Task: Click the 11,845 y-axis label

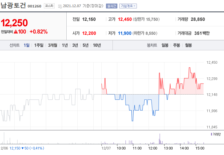Action: pyautogui.click(x=212, y=127)
